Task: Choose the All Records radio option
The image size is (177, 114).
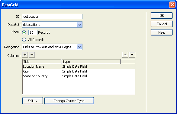Action: point(24,40)
